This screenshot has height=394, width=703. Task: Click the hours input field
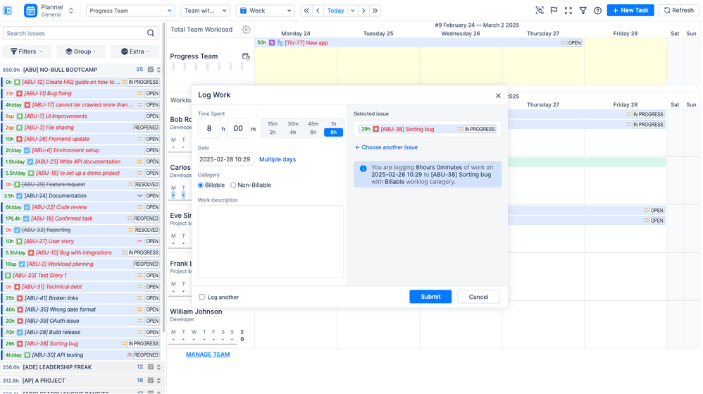click(209, 129)
